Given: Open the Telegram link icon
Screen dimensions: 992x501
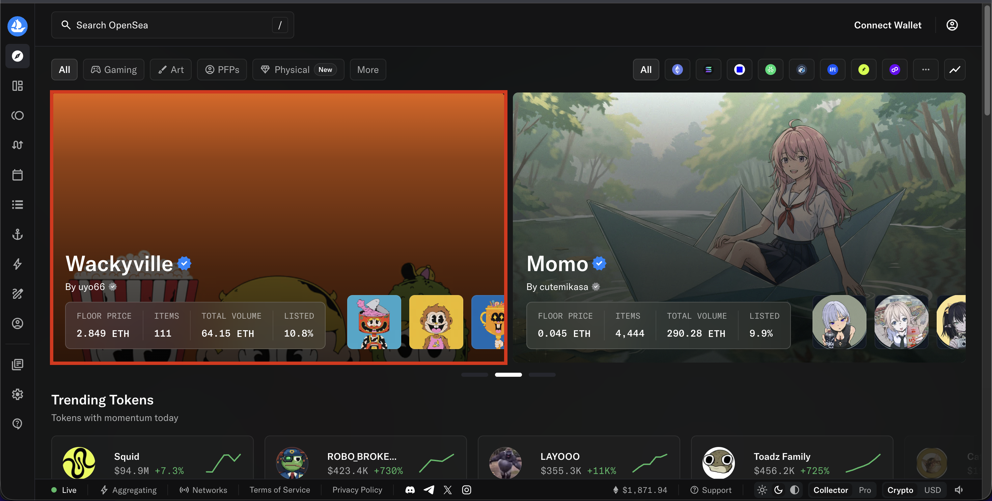Looking at the screenshot, I should [429, 490].
